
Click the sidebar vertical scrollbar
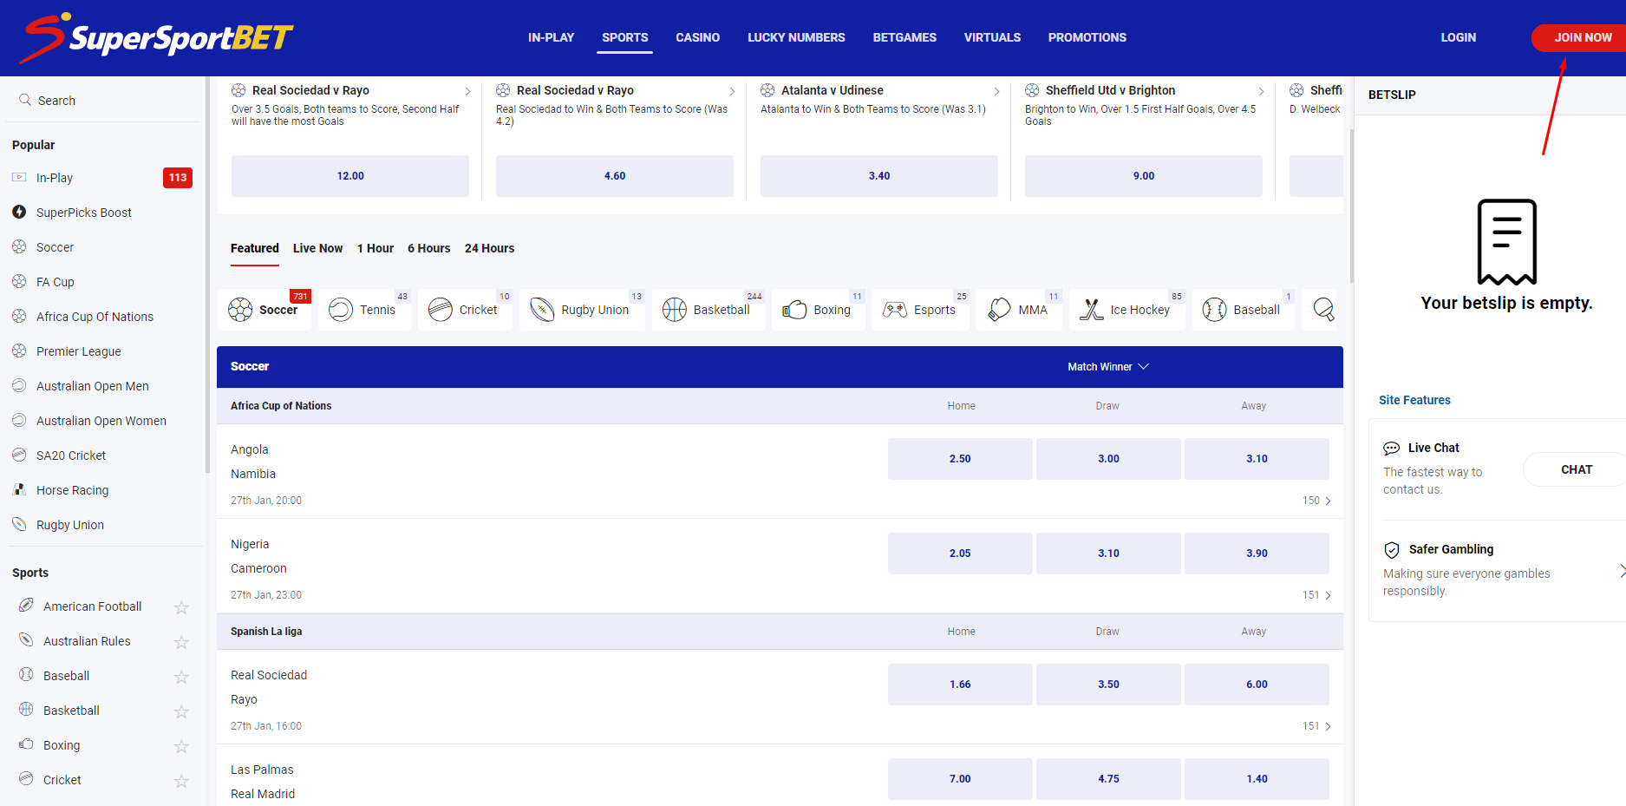(x=207, y=276)
